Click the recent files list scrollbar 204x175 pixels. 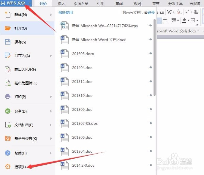(x=155, y=57)
